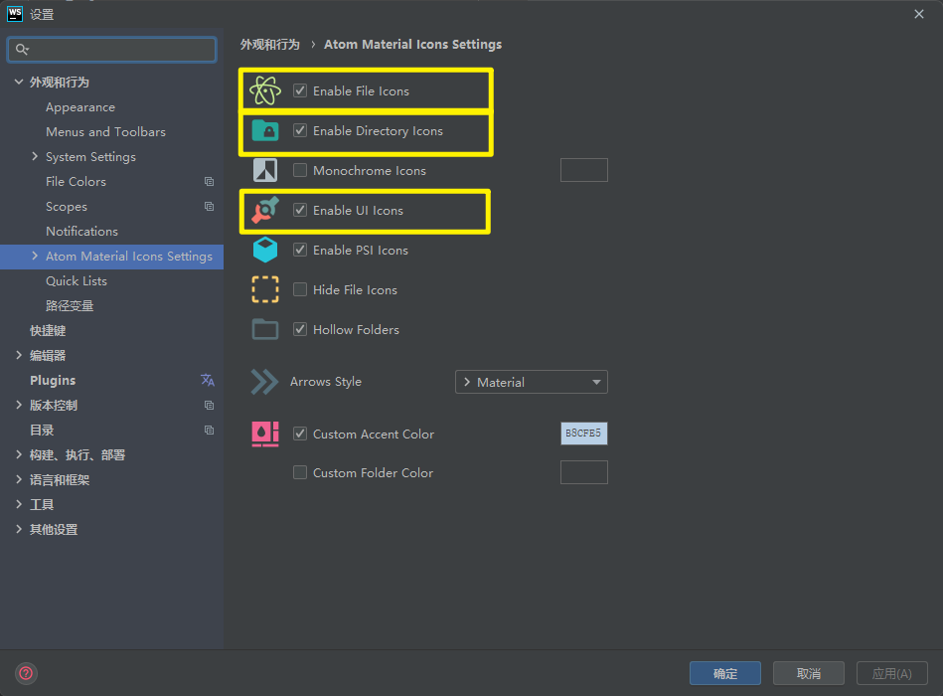Open Monochrome Icons color swatch
Image resolution: width=943 pixels, height=696 pixels.
[x=584, y=170]
